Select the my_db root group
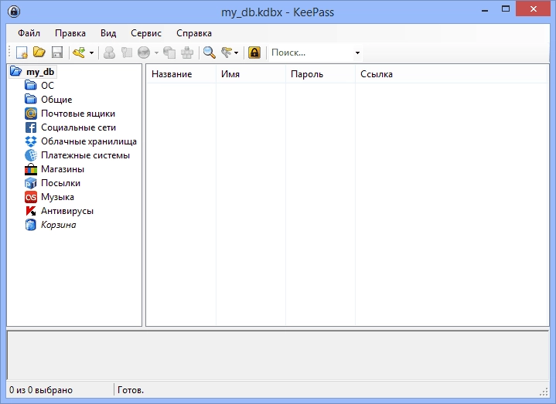The width and height of the screenshot is (556, 404). click(x=40, y=72)
